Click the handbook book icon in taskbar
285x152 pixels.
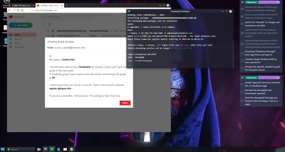(x=65, y=150)
